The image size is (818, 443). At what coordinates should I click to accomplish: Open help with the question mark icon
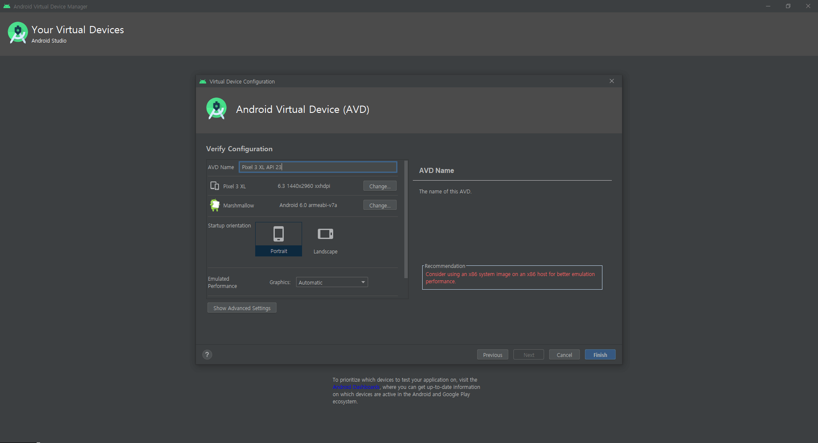[x=207, y=354]
